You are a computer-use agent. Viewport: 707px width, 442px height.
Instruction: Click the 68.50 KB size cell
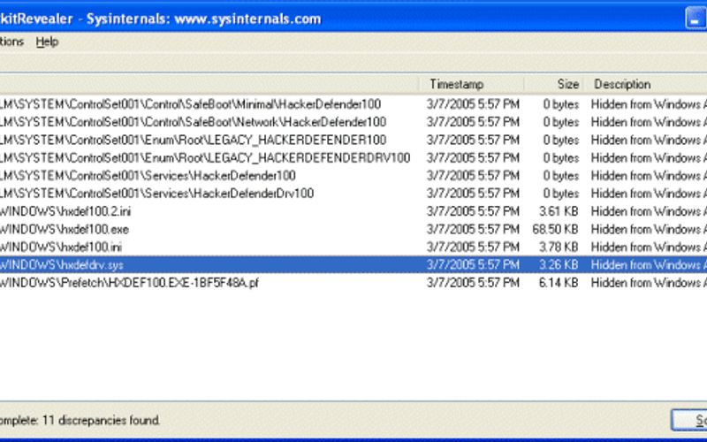coord(557,229)
